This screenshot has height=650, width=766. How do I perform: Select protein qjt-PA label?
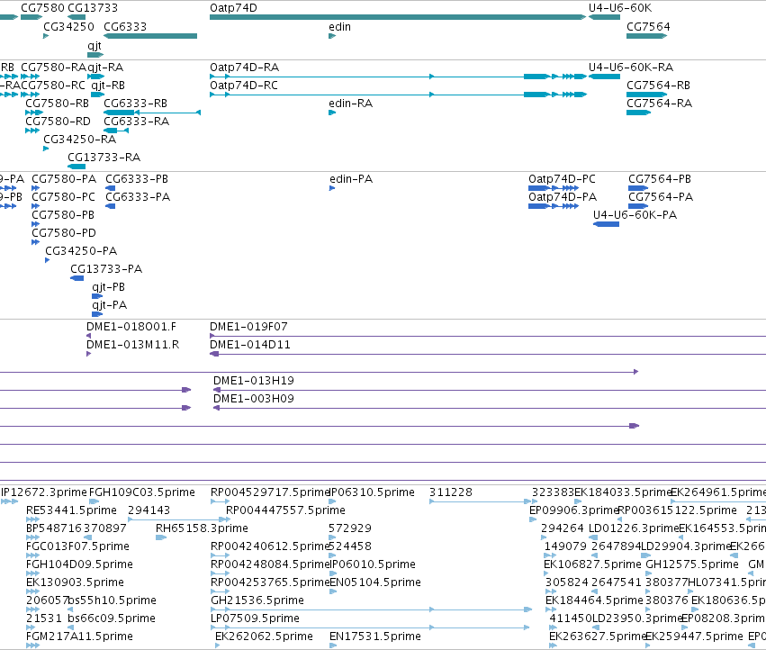(110, 305)
